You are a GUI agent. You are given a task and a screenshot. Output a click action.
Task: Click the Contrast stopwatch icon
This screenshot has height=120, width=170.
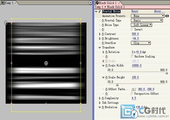coord(103,34)
